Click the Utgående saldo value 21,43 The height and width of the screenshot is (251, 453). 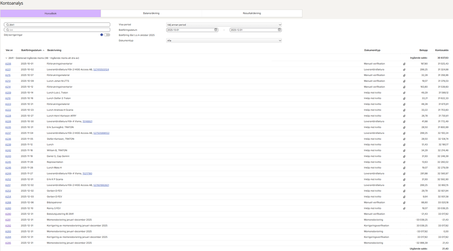pos(445,249)
